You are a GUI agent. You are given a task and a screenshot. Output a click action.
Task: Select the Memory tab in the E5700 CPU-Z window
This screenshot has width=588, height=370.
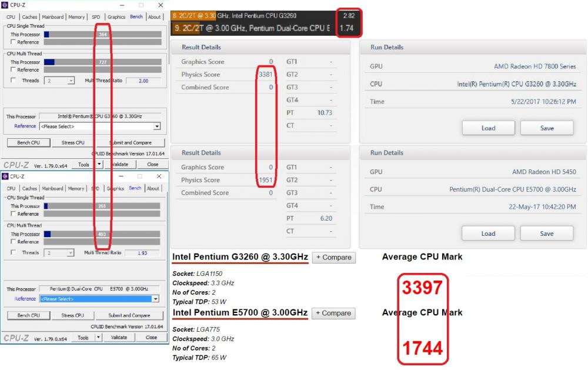click(76, 188)
